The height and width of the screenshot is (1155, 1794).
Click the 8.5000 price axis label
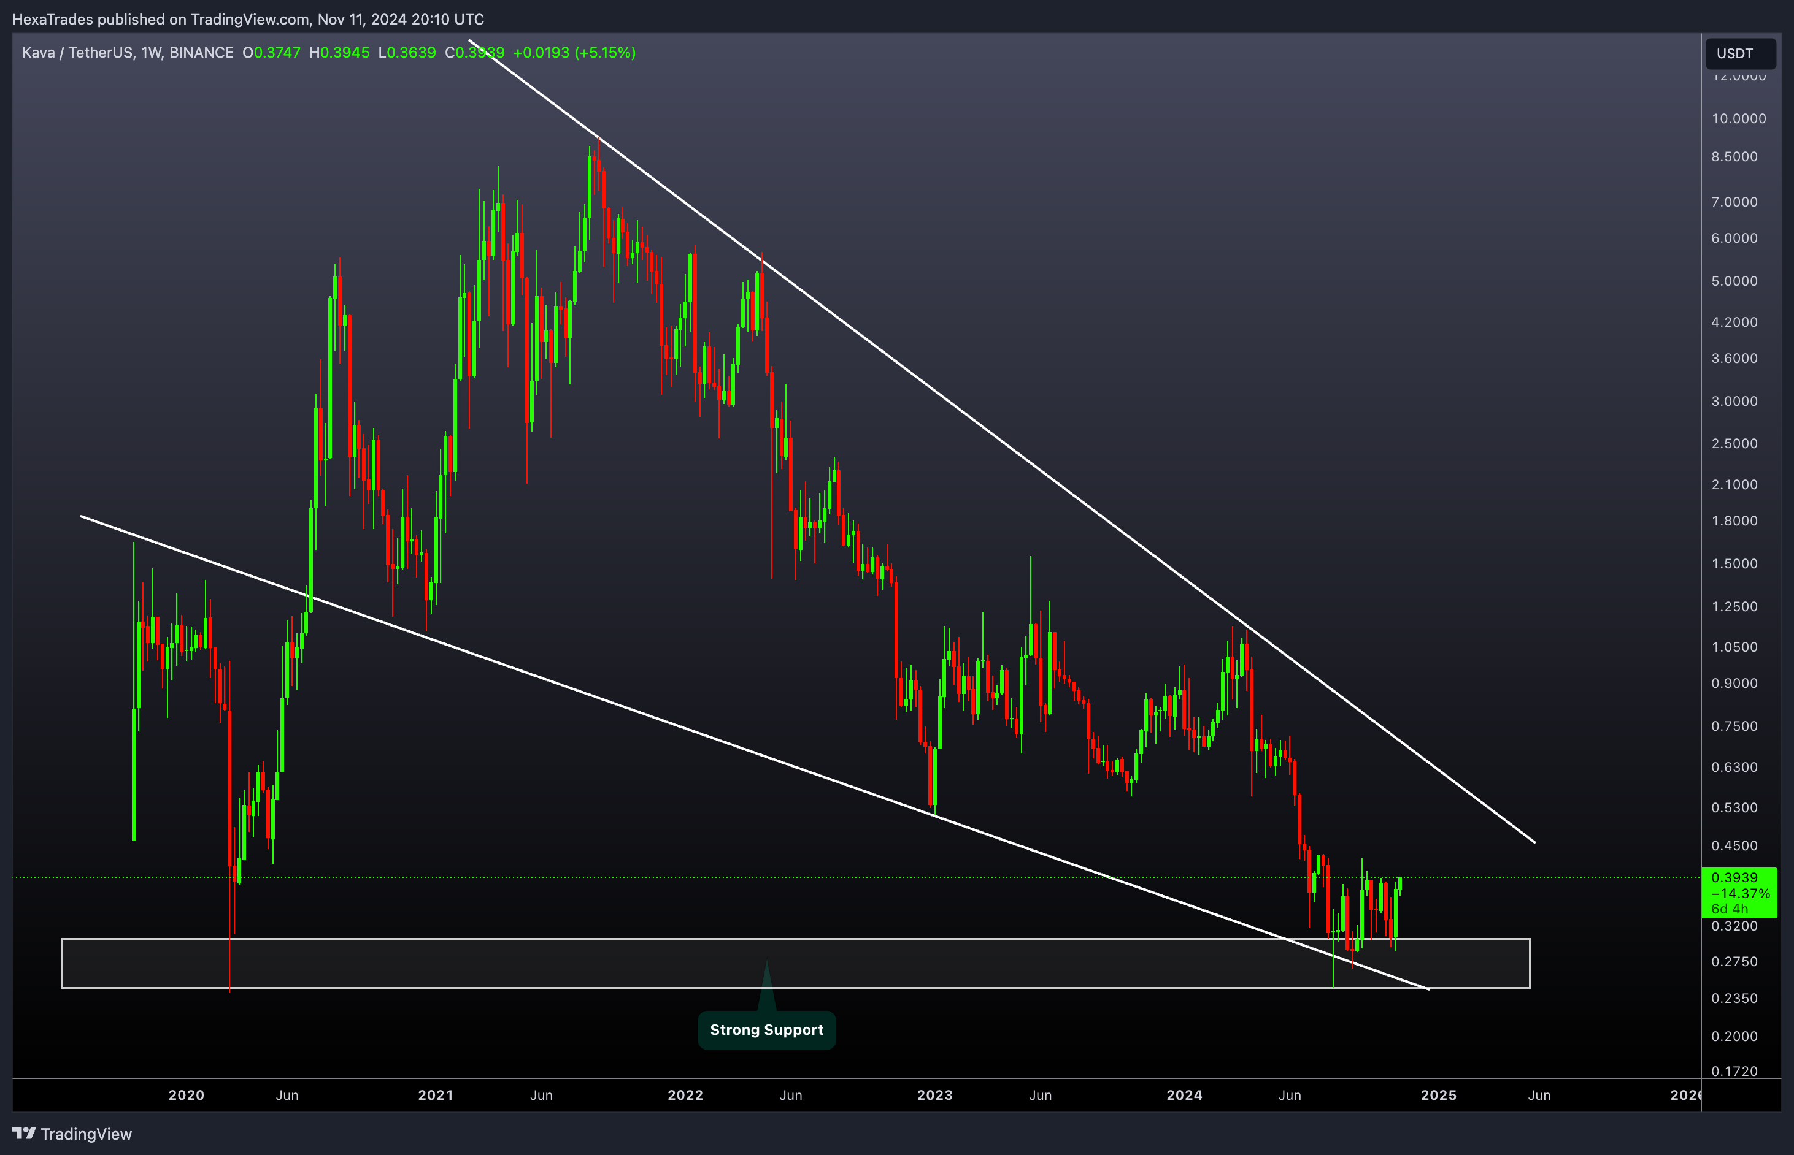[1734, 157]
